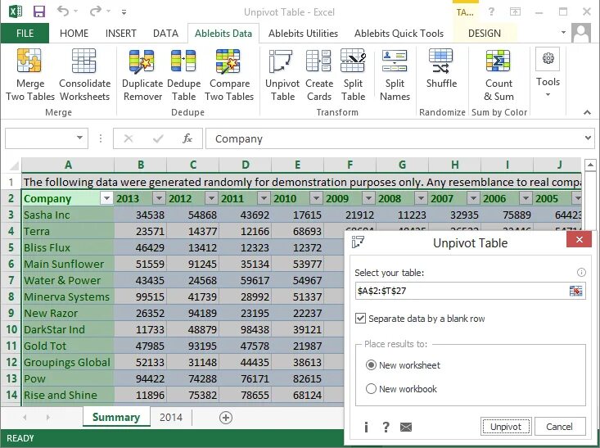Screen dimensions: 600x448
Task: Click the Excel application icon
Action: [x=15, y=11]
